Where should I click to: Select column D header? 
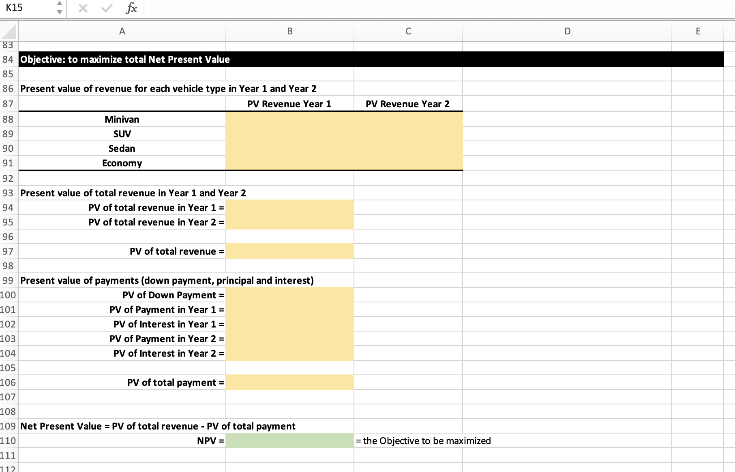[x=567, y=32]
